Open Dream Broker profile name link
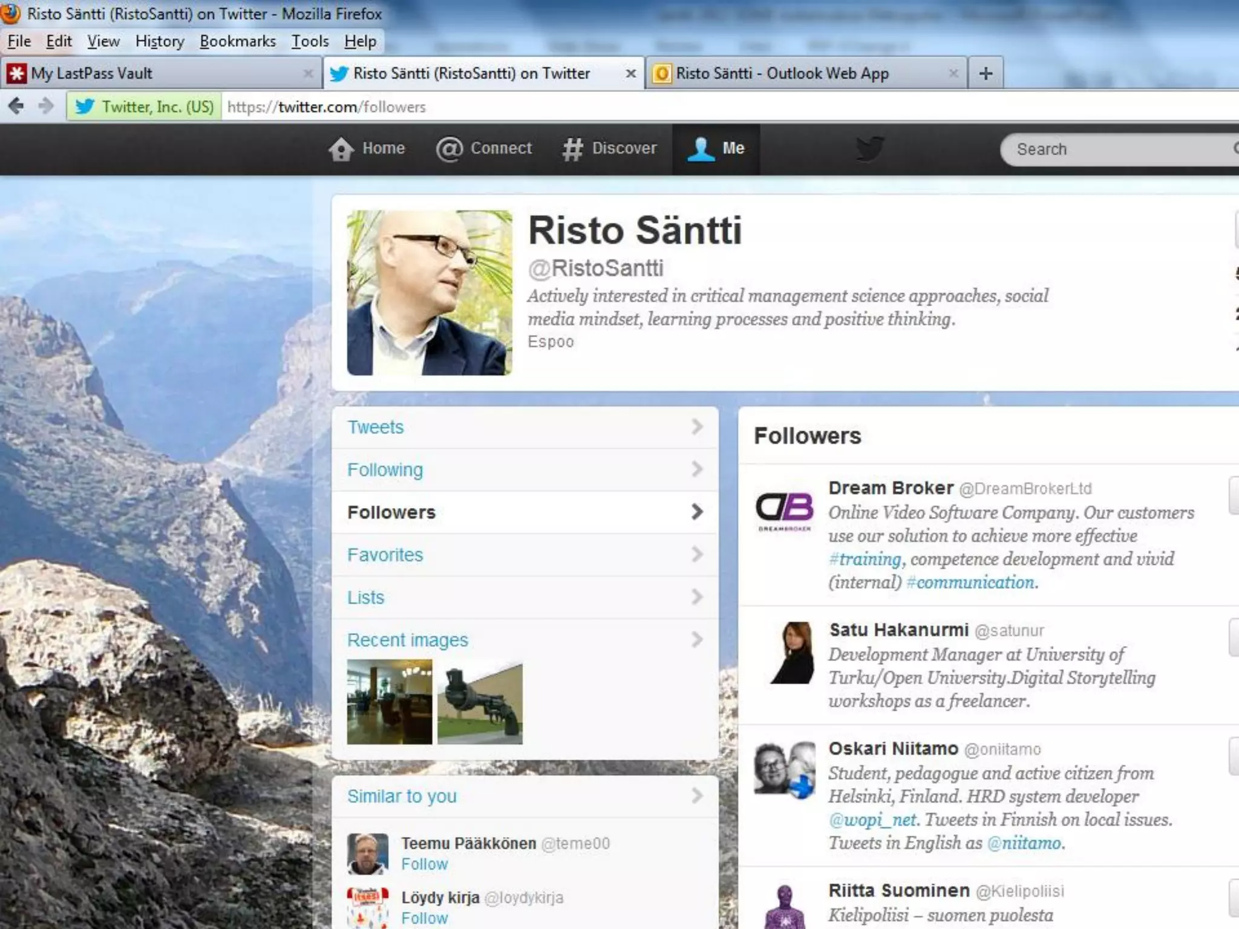The width and height of the screenshot is (1239, 929). [891, 488]
